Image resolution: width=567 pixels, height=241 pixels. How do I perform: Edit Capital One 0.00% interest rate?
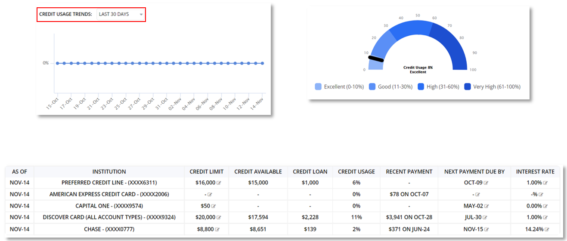546,206
